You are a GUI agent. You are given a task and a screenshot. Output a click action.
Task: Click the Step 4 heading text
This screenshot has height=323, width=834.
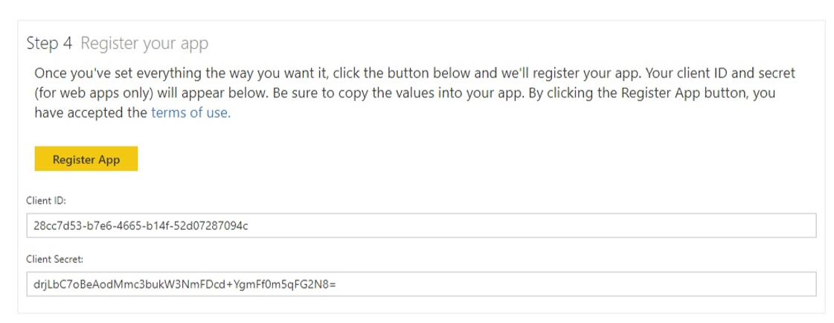pyautogui.click(x=49, y=44)
